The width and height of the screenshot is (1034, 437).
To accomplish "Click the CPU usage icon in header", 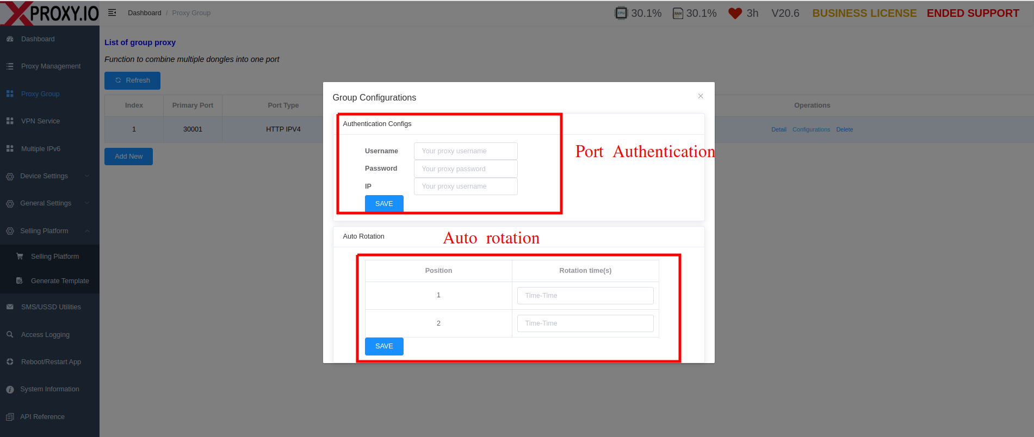I will click(621, 13).
